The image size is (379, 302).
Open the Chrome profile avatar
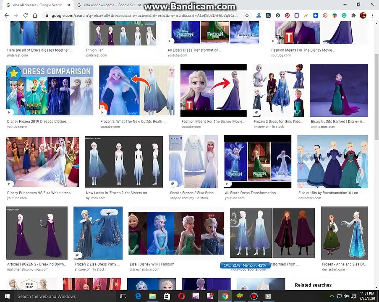[363, 16]
